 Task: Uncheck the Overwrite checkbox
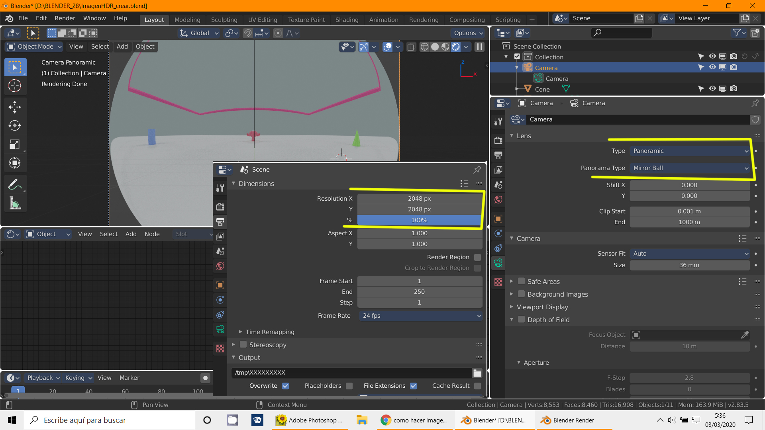[285, 386]
